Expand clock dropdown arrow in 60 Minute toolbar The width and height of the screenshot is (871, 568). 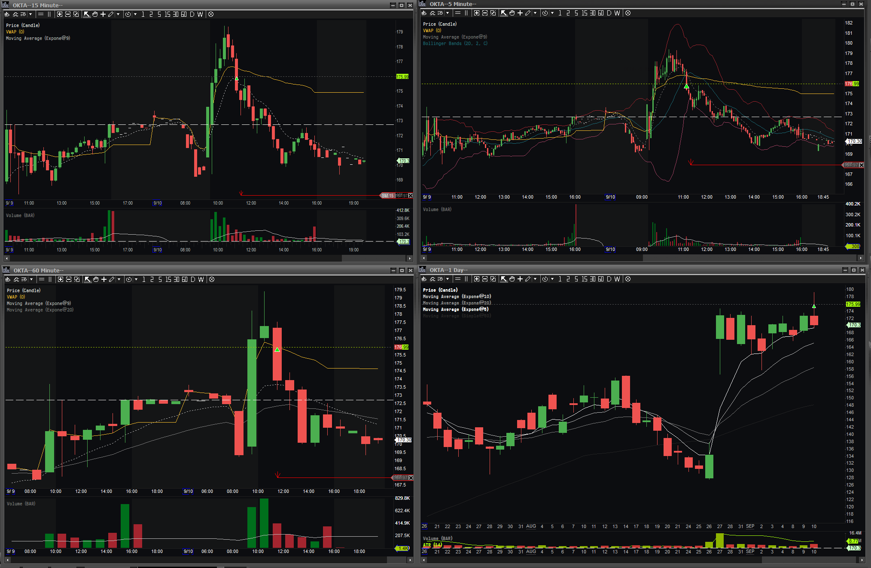(136, 279)
